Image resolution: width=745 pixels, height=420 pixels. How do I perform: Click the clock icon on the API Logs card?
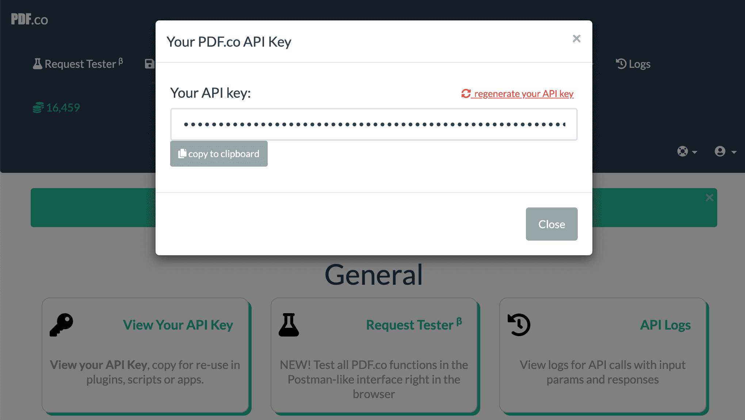(x=519, y=324)
